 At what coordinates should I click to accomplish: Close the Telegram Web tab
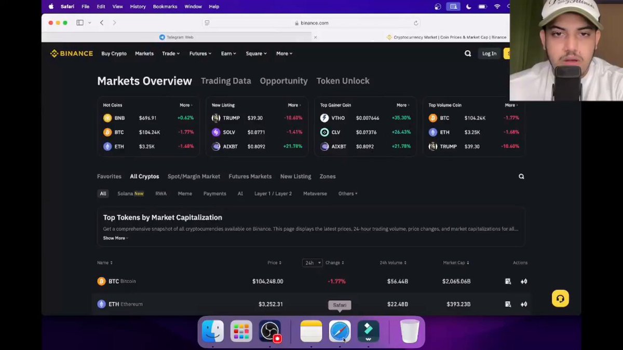point(315,37)
